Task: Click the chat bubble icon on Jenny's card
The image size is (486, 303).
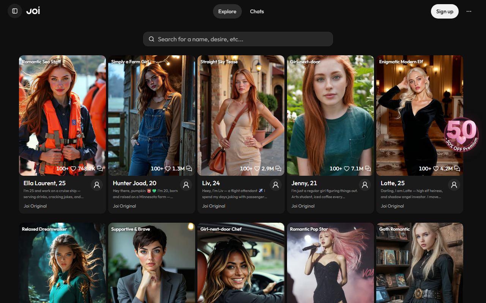Action: point(368,169)
